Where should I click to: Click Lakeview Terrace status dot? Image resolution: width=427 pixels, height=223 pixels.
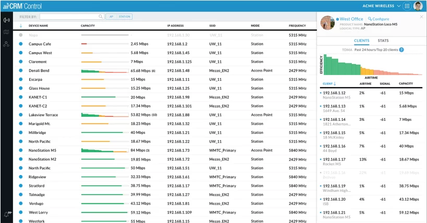click(21, 115)
